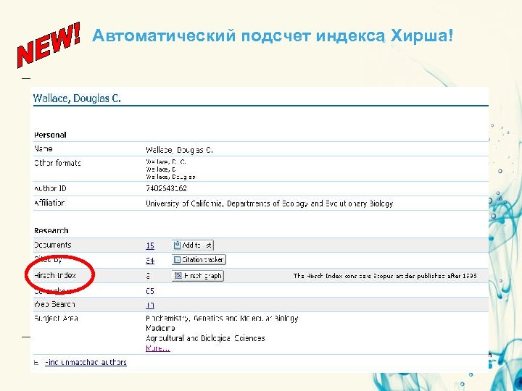Image resolution: width=522 pixels, height=391 pixels.
Task: Click the Co-authors count value
Action: [x=150, y=291]
